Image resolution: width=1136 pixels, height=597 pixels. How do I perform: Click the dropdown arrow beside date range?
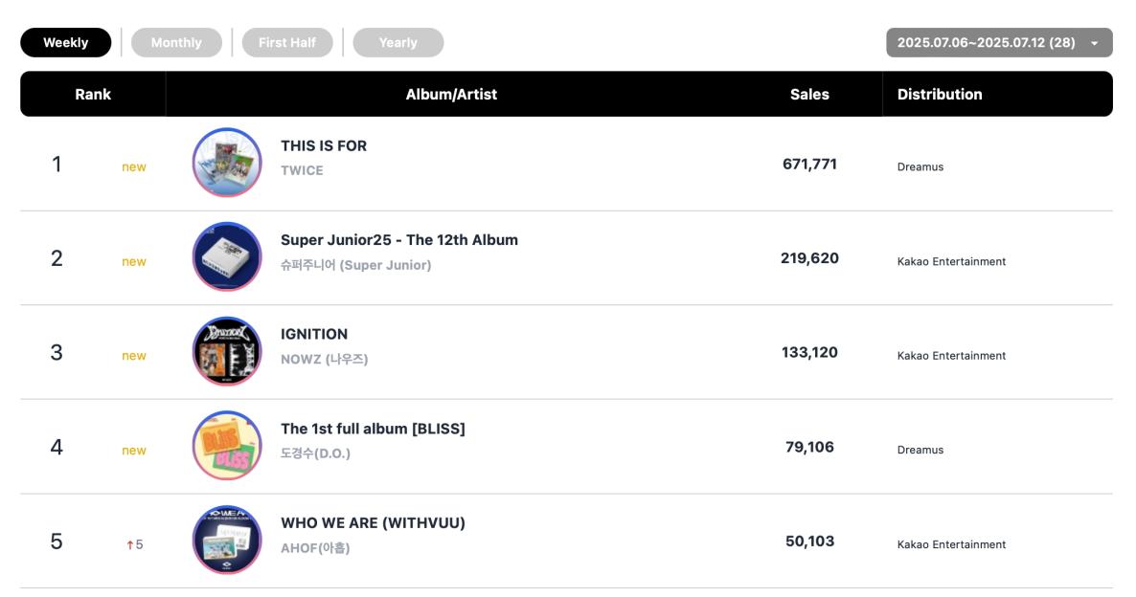1095,43
